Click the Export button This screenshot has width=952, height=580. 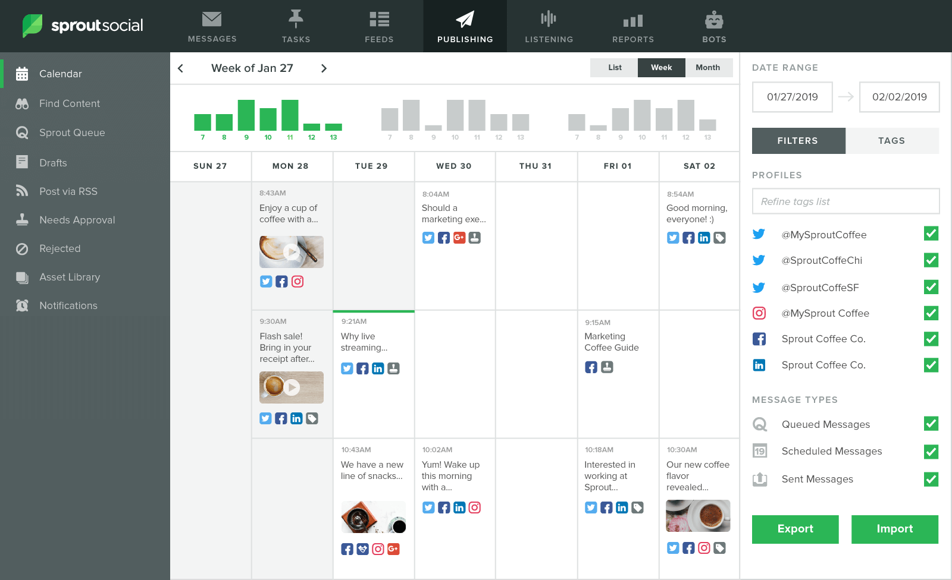point(795,529)
